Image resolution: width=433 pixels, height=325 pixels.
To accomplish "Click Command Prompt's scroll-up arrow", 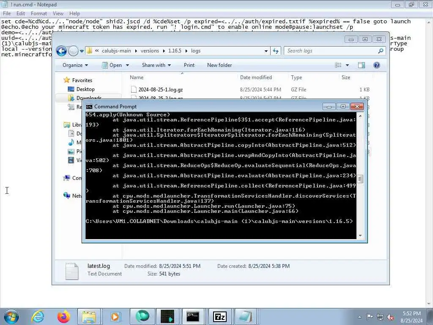I will pyautogui.click(x=360, y=116).
